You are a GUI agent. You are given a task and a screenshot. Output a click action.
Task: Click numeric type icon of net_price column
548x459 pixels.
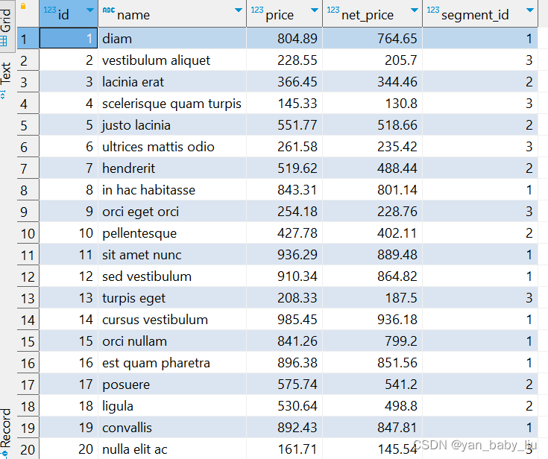(x=333, y=10)
